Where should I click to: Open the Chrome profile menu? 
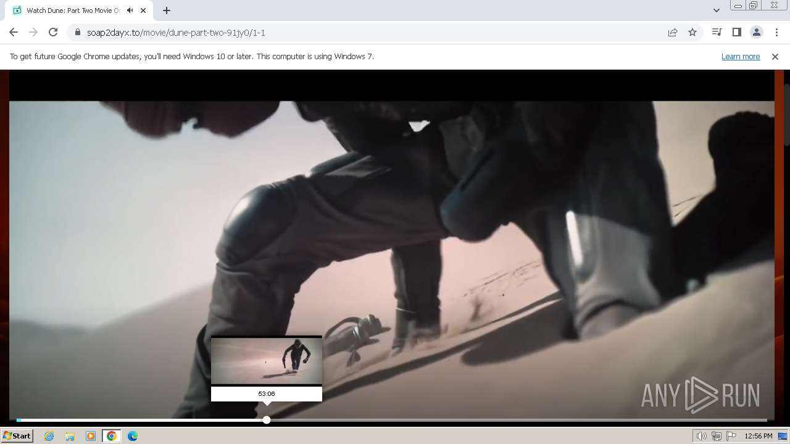(756, 32)
